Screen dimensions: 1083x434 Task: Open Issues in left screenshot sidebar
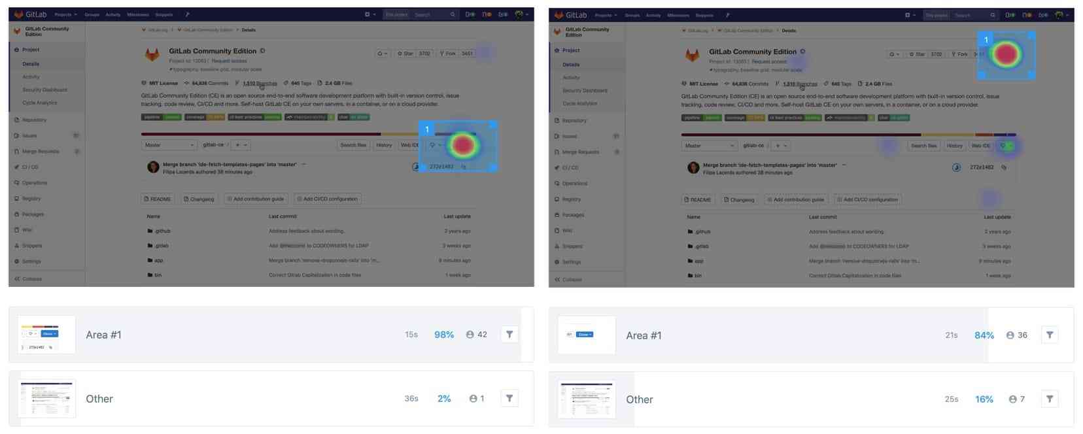pyautogui.click(x=29, y=136)
